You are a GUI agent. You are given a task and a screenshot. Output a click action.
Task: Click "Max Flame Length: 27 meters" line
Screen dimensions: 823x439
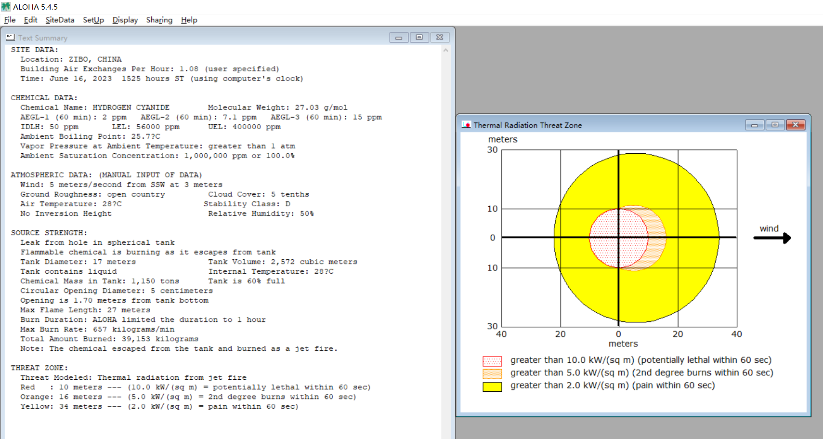(x=85, y=310)
